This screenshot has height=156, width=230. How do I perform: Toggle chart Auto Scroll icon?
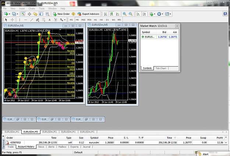138,14
